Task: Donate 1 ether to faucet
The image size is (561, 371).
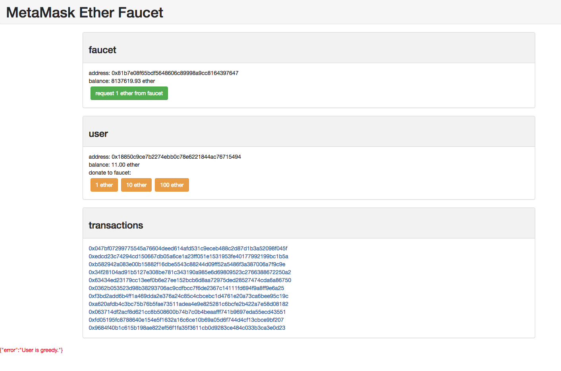Action: [x=104, y=185]
